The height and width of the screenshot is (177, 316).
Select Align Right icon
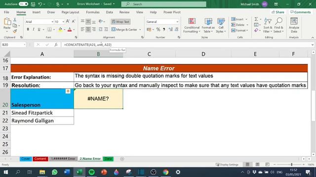tap(94, 29)
